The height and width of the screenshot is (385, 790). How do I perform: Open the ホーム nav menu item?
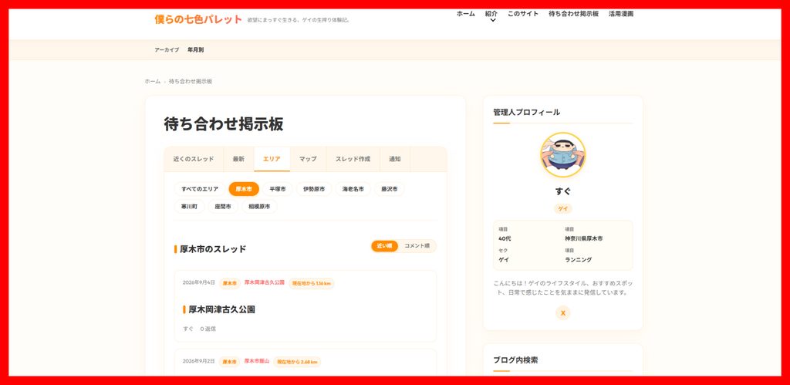[x=465, y=14]
